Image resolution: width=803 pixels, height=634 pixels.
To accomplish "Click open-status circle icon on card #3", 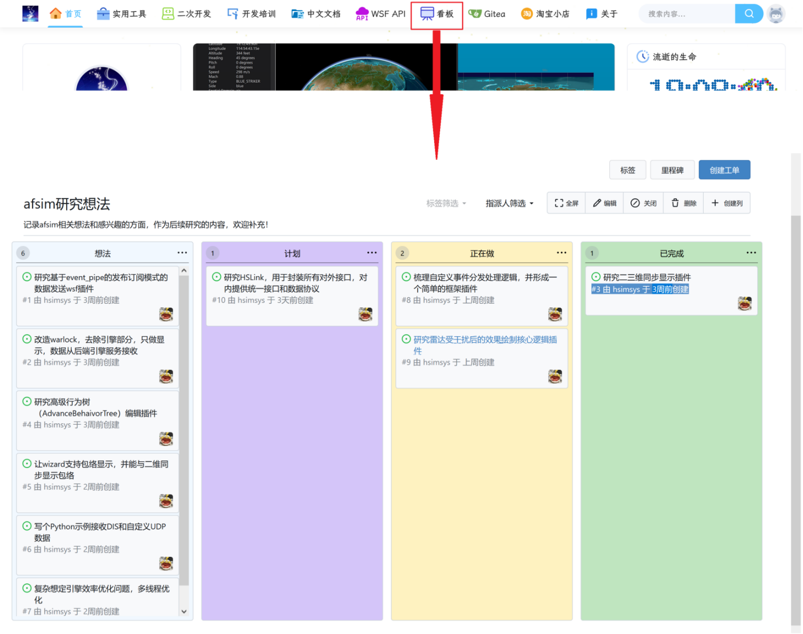I will click(x=596, y=277).
